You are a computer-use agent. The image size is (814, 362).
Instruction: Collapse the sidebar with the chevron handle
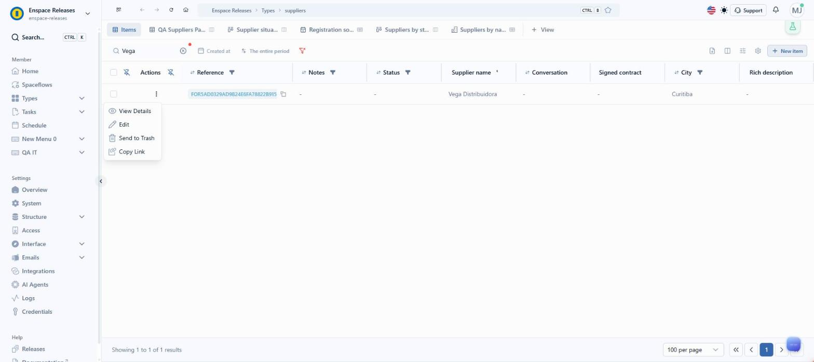101,181
